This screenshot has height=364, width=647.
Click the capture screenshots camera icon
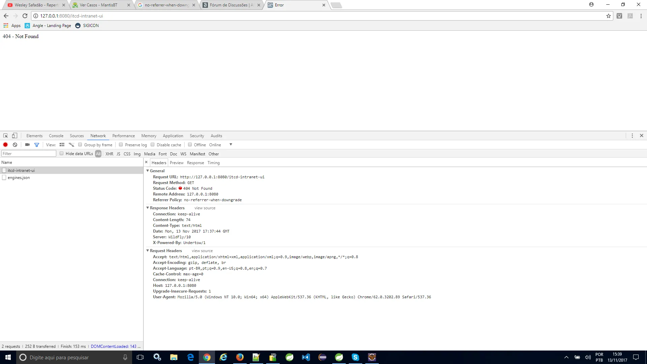27,145
